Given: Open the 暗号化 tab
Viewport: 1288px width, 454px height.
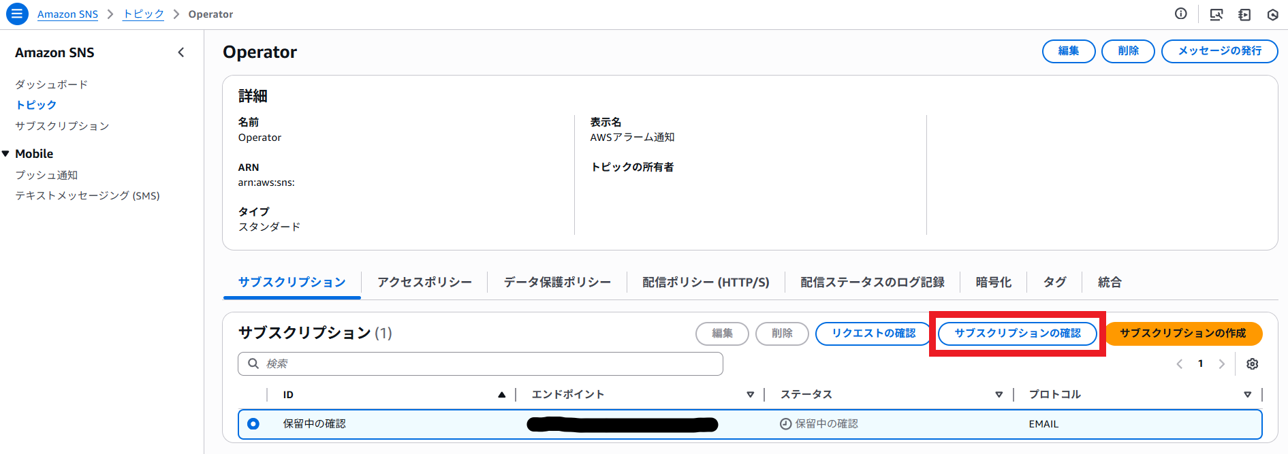Looking at the screenshot, I should coord(993,282).
